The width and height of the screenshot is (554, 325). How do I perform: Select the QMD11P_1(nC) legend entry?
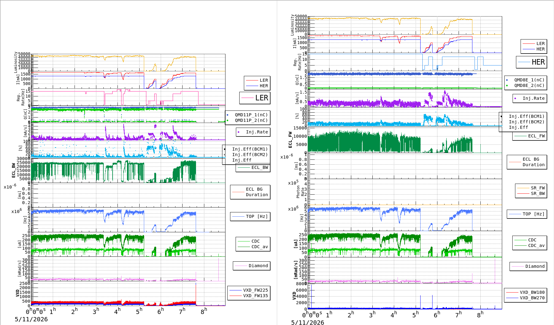[251, 115]
